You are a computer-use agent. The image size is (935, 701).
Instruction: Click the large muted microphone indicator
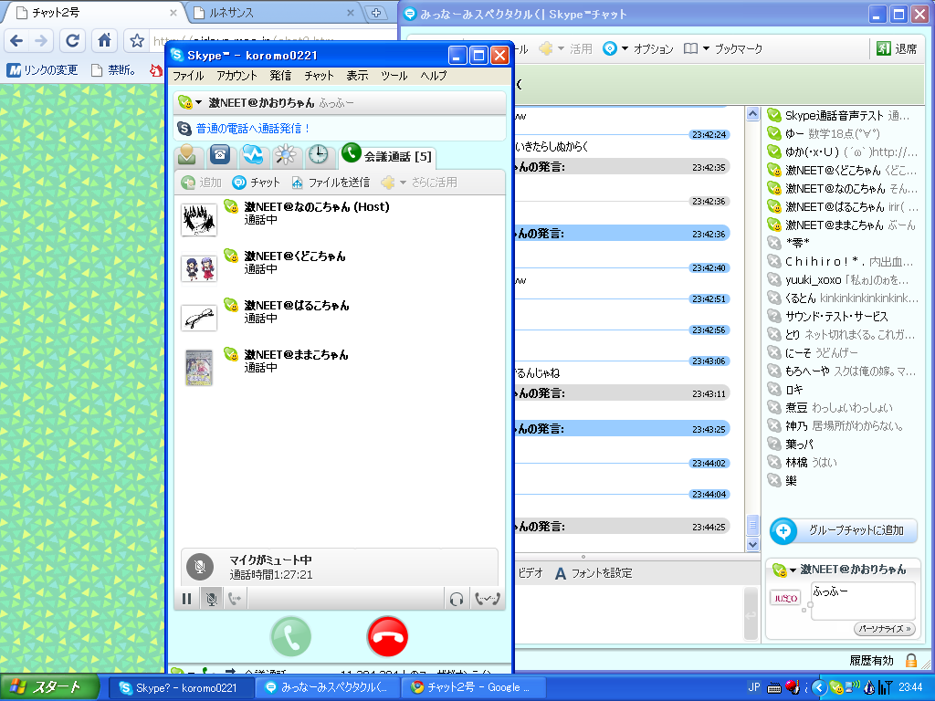coord(200,567)
